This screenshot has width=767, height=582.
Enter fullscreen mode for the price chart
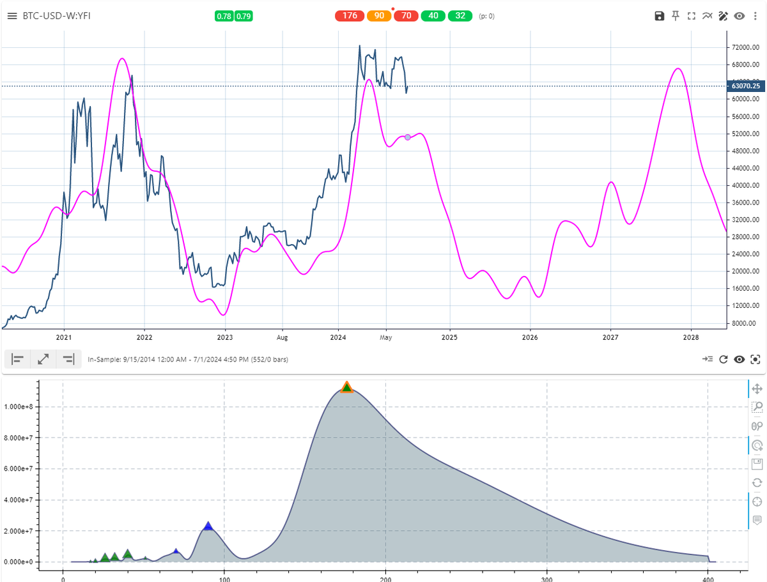pos(691,16)
